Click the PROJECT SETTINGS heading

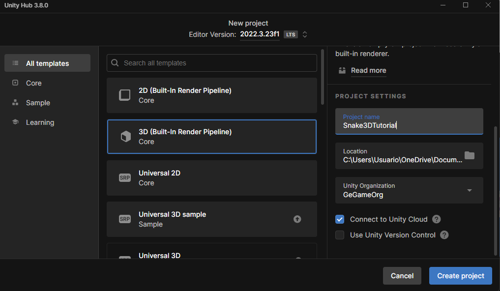pyautogui.click(x=371, y=96)
